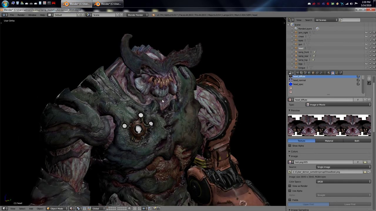This screenshot has width=376, height=211.
Task: Disable the head_normal texture slot checkbox
Action: (358, 80)
